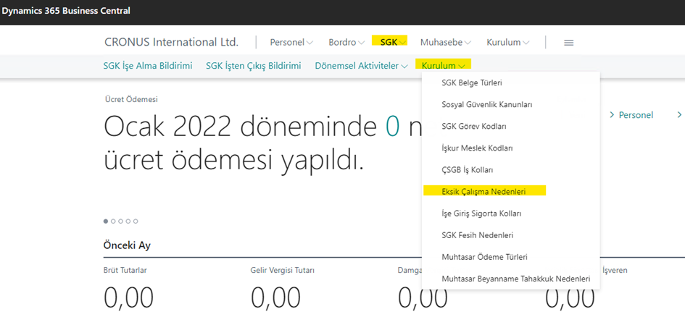Expand the Bordro dropdown
This screenshot has height=317, width=685.
coord(347,43)
